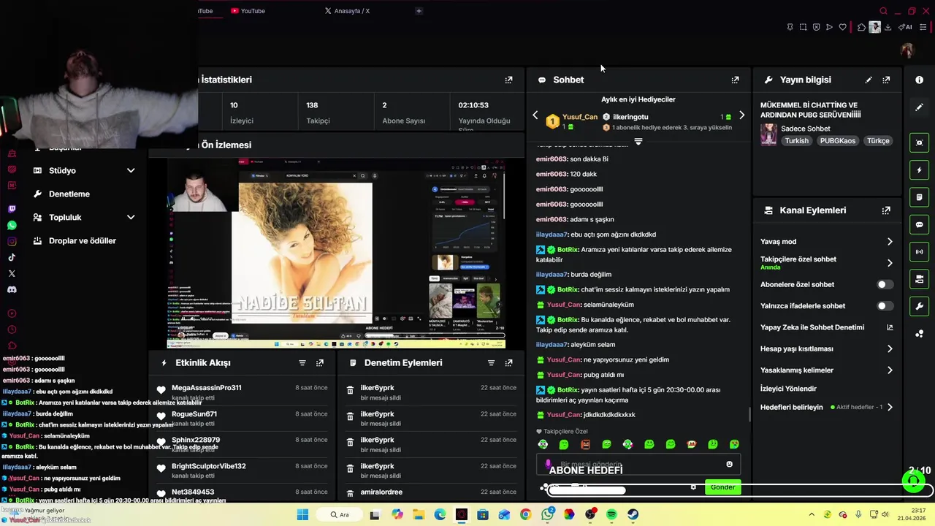Click info icon in right quick-action rail

pyautogui.click(x=919, y=80)
